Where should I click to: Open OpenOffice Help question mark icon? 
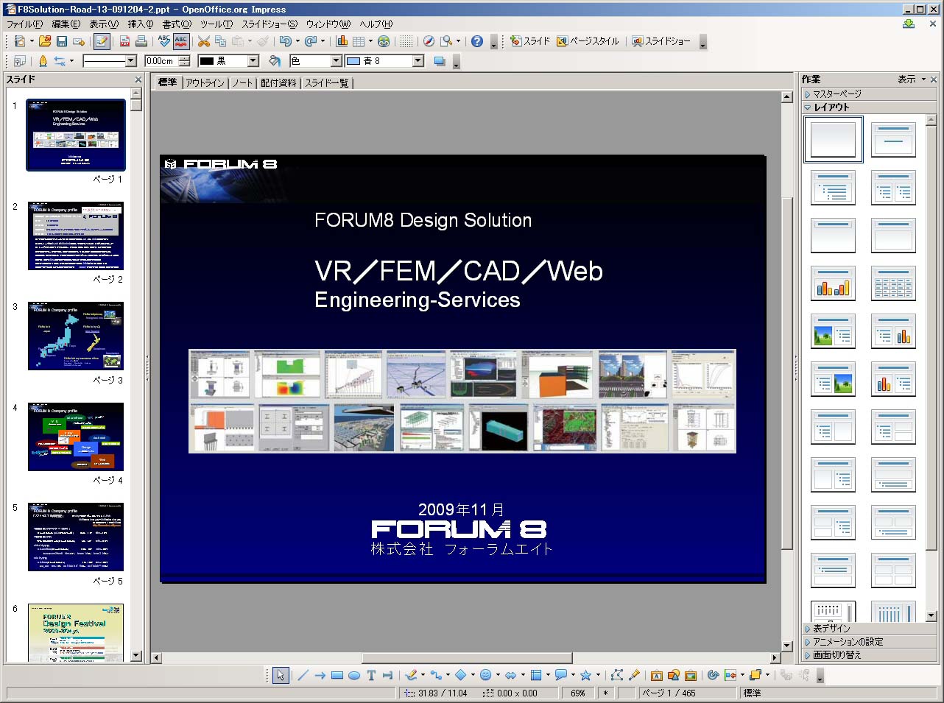coord(477,41)
